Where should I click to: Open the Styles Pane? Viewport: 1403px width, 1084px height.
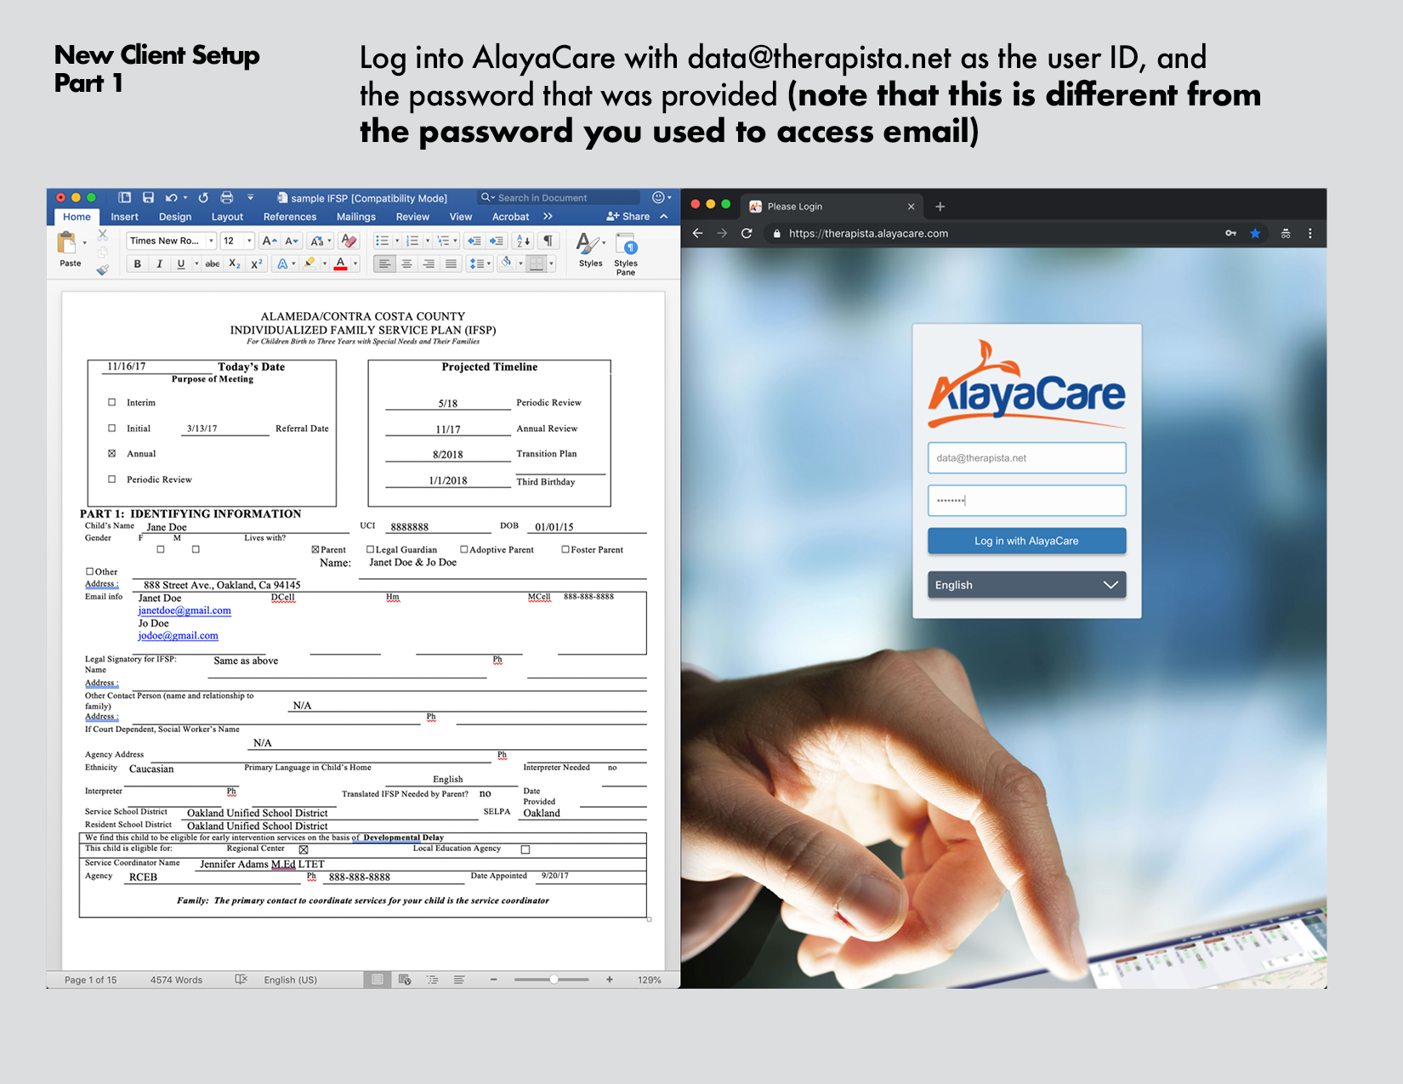point(626,253)
